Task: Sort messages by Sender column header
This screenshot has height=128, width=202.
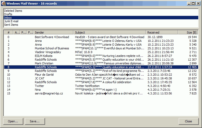Action: pos(54,32)
